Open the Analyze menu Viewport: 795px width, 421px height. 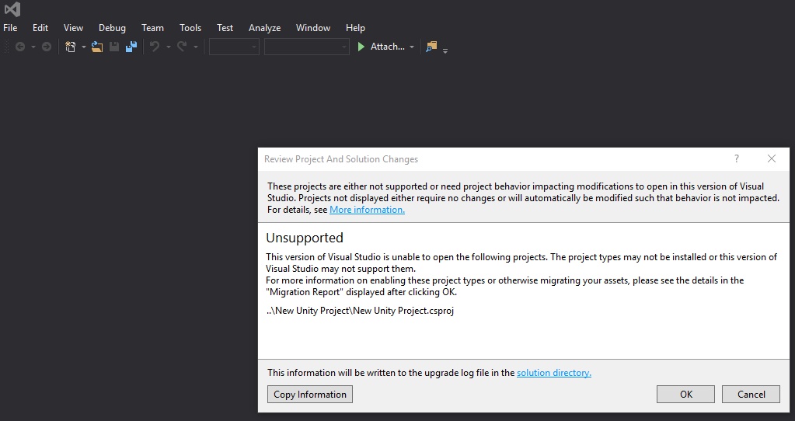[x=265, y=28]
